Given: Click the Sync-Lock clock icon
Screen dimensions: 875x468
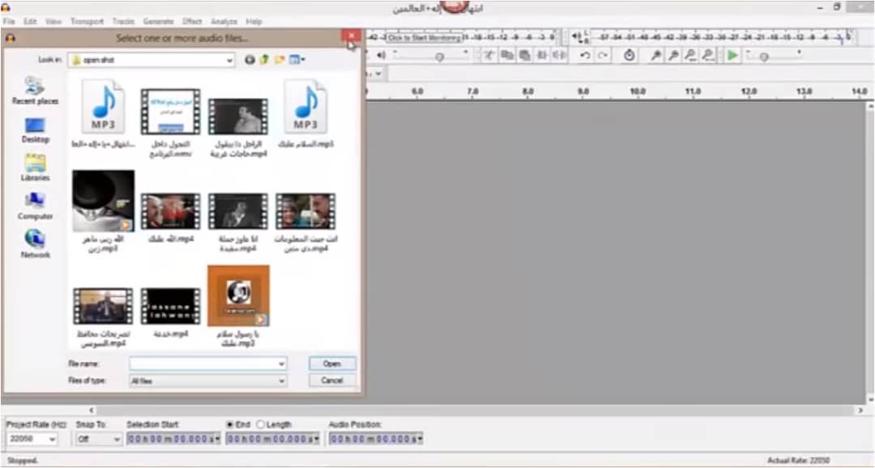Looking at the screenshot, I should coord(630,55).
